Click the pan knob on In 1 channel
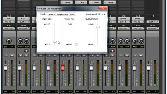167x94 pixels. click(9, 41)
